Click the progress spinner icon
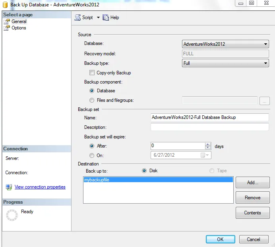Screen dimensions: 275x247 pos(12,215)
